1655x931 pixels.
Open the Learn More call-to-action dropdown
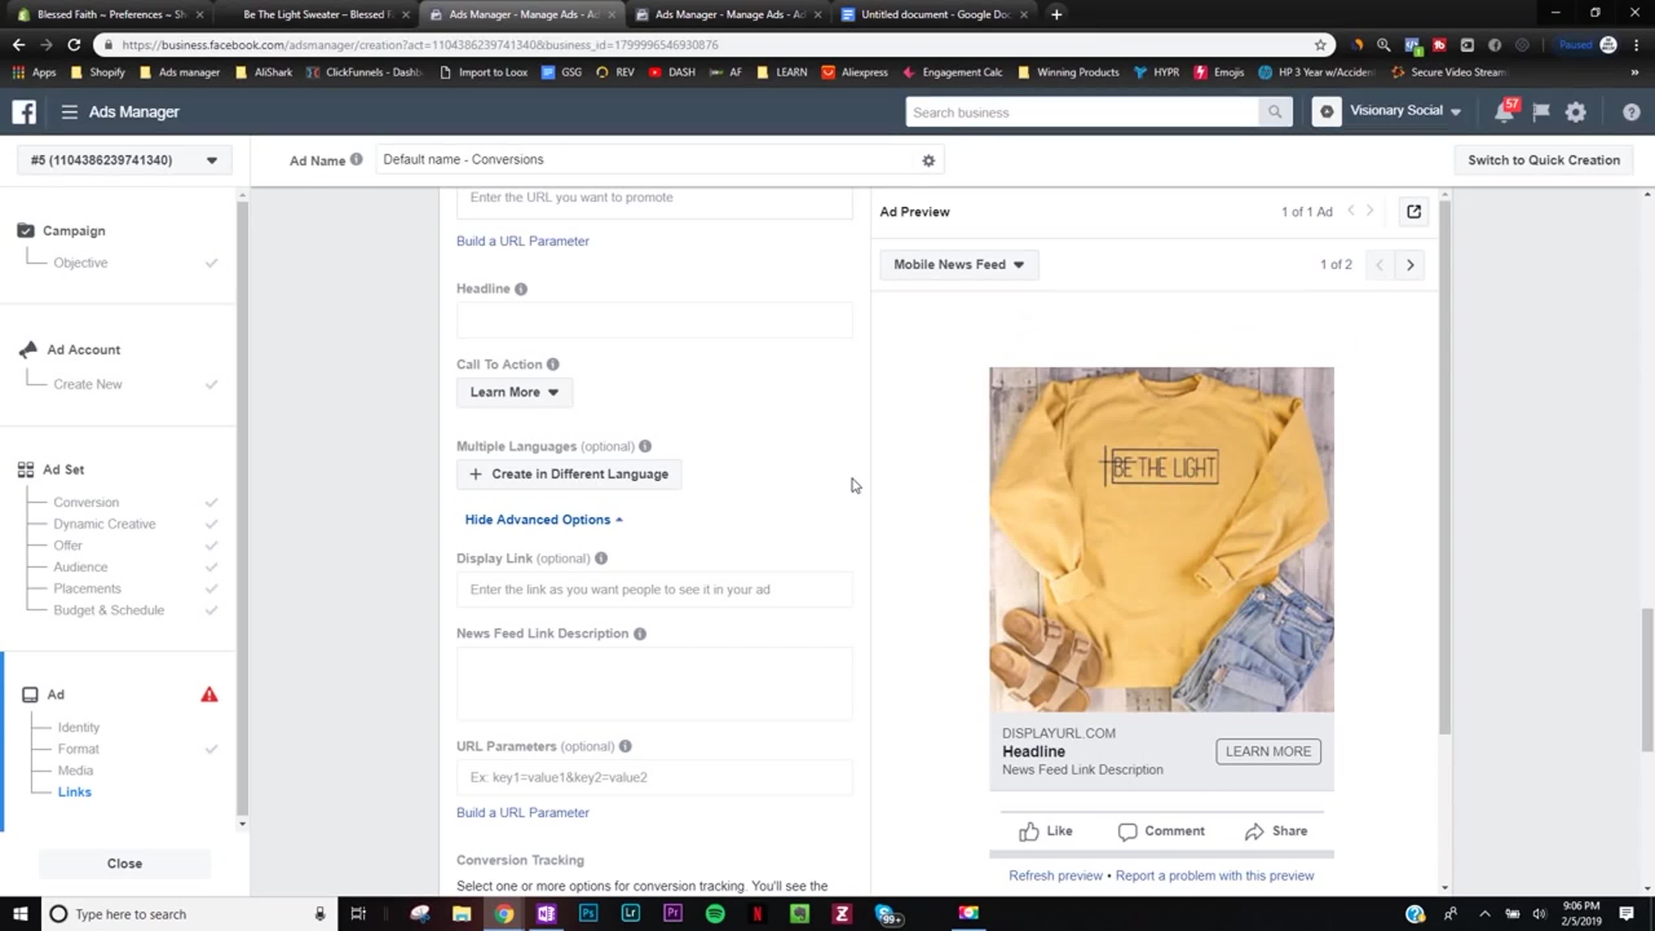(x=514, y=392)
